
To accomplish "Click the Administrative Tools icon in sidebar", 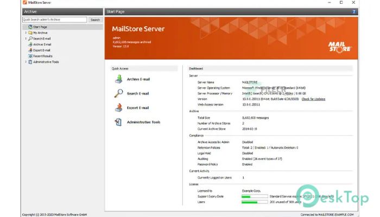I will [30, 62].
